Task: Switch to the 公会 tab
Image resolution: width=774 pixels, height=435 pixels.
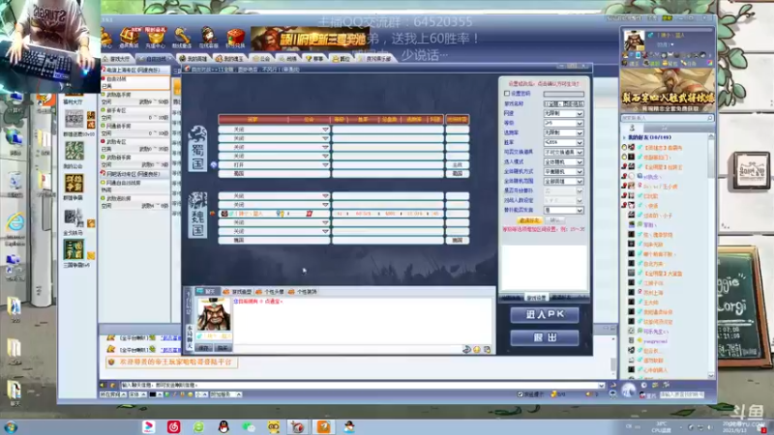Action: point(261,59)
